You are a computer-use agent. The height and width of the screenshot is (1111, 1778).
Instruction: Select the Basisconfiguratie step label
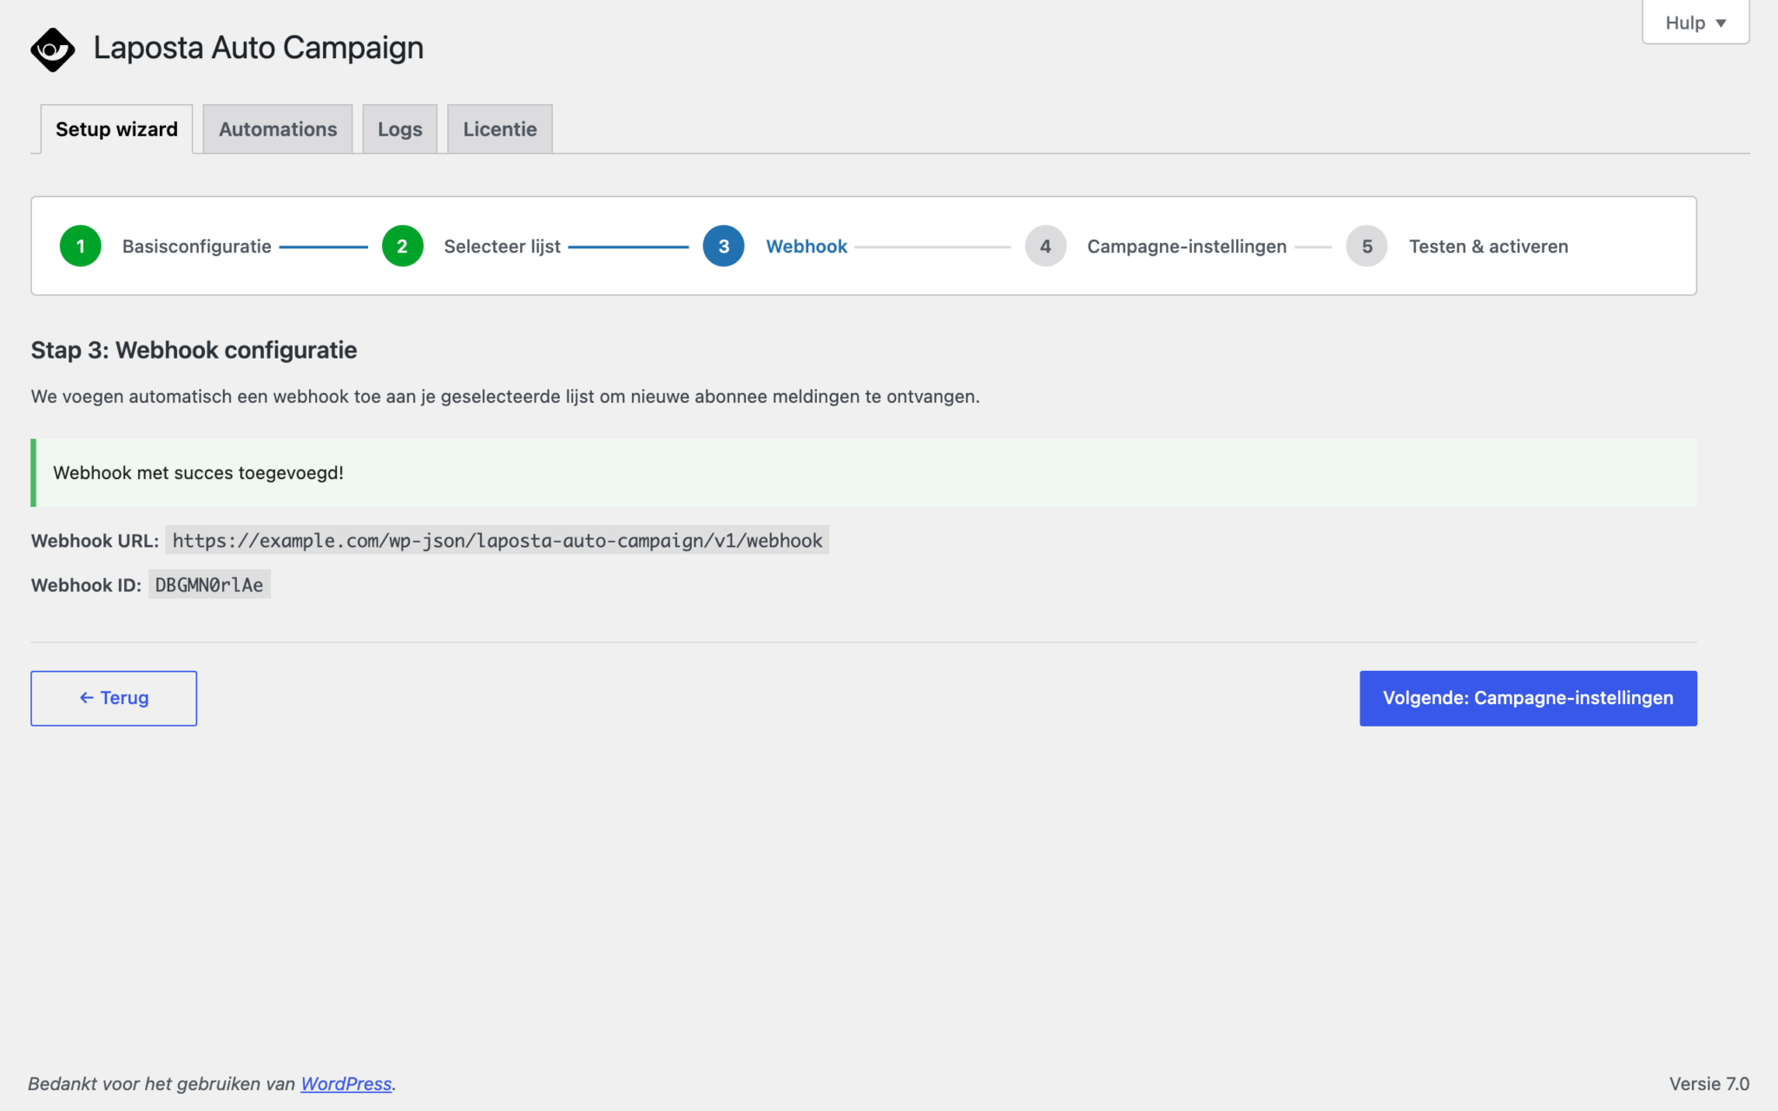pos(197,247)
